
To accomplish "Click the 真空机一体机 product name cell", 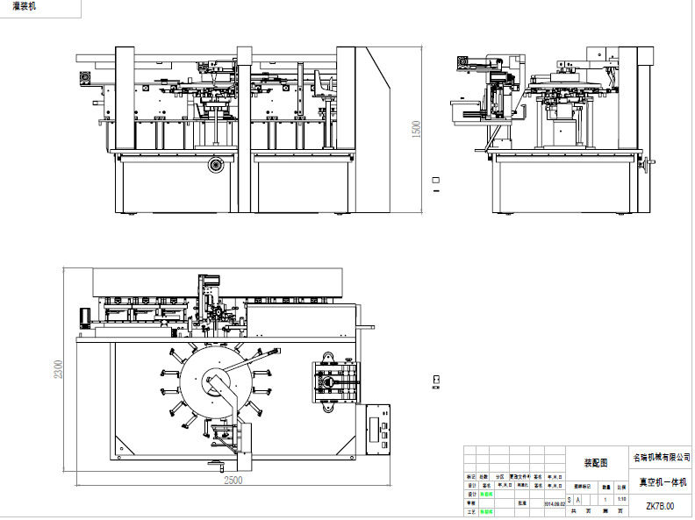I will coord(662,481).
